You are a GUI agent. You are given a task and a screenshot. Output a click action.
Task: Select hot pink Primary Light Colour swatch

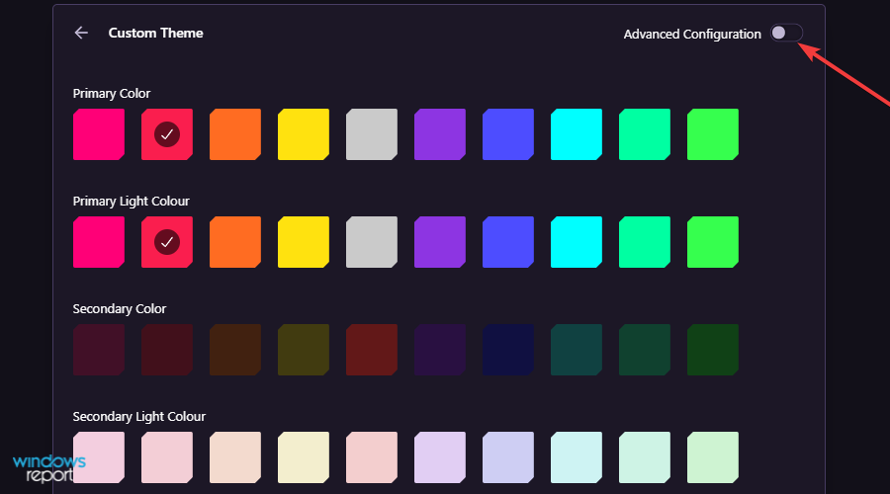[x=99, y=242]
